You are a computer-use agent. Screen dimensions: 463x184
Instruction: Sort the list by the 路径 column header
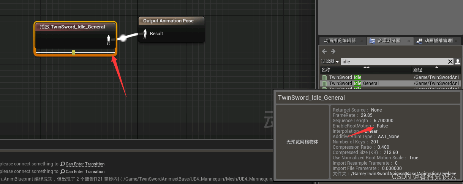(x=436, y=70)
